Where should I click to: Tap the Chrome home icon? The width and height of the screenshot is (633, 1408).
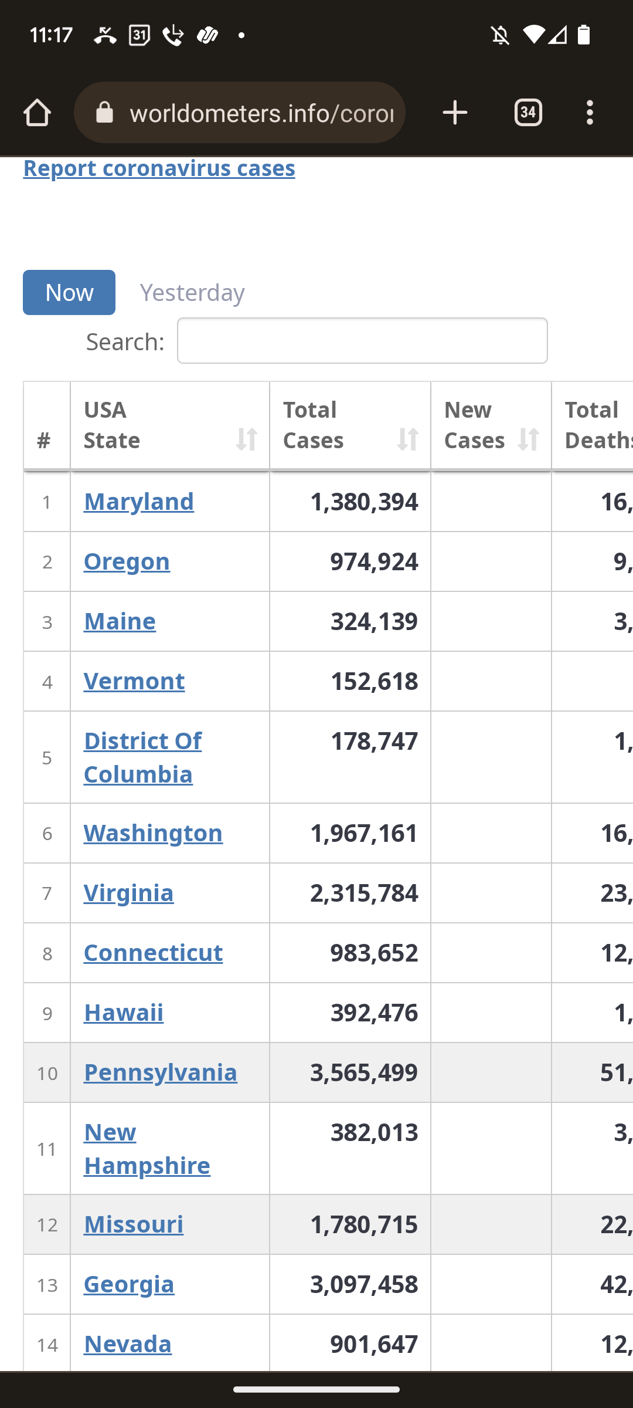coord(37,113)
